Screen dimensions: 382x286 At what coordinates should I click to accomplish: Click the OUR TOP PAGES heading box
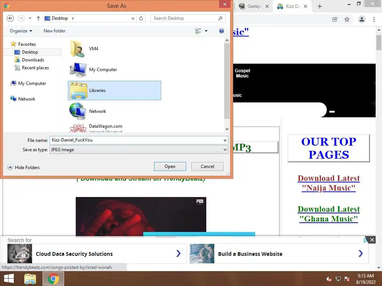click(329, 148)
